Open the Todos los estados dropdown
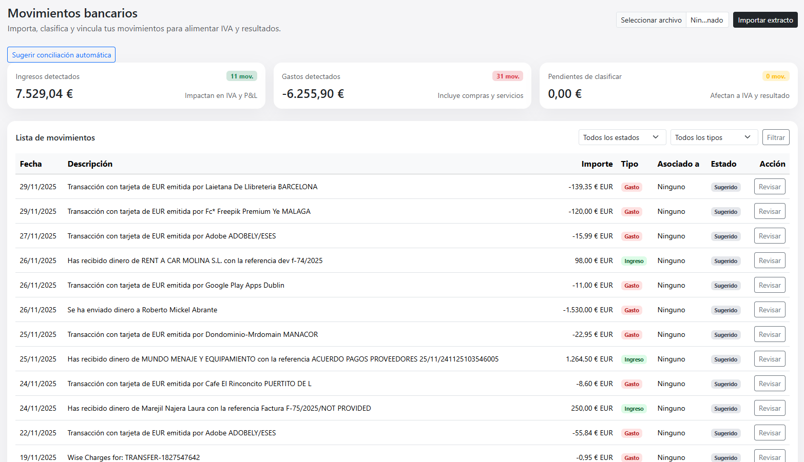Image resolution: width=804 pixels, height=462 pixels. click(x=622, y=137)
